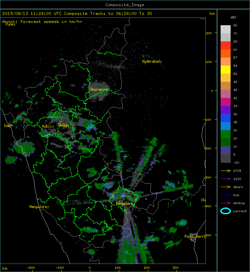The height and width of the screenshot is (272, 250).
Task: Pick the slate purple swatch in the dBZ scale
Action: point(225,150)
